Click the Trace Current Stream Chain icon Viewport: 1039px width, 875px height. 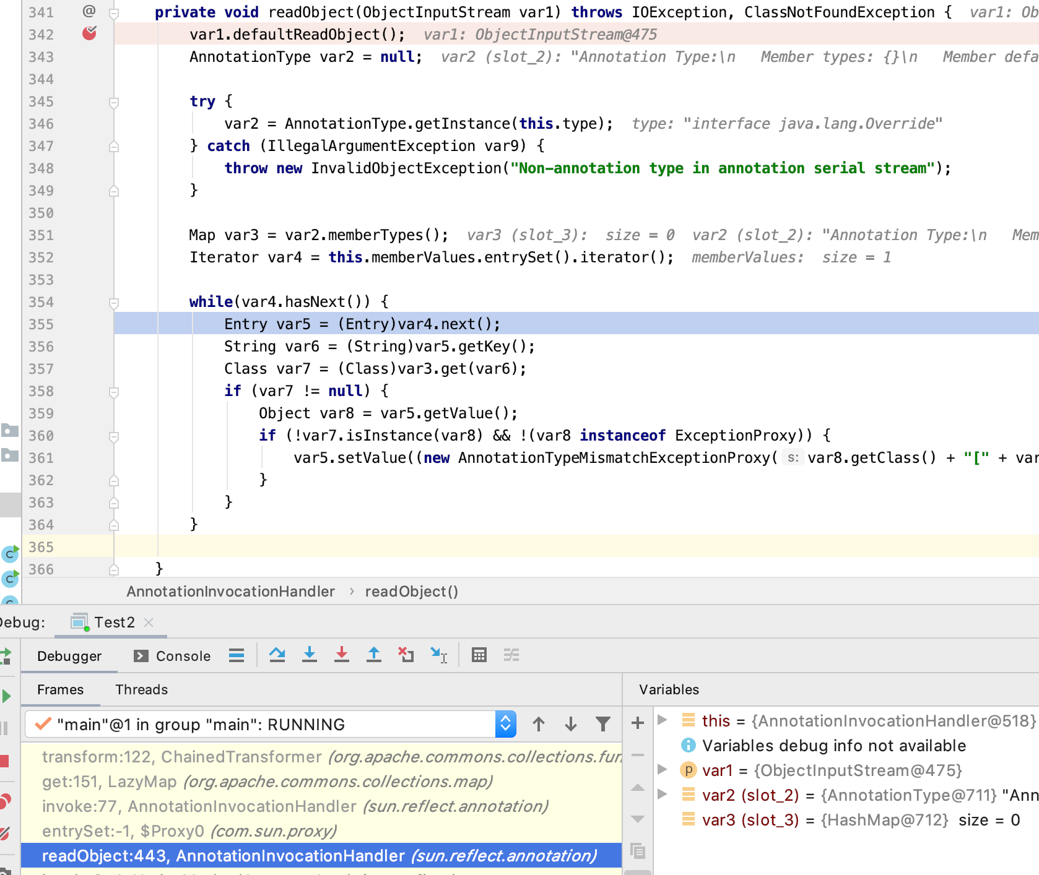[511, 655]
